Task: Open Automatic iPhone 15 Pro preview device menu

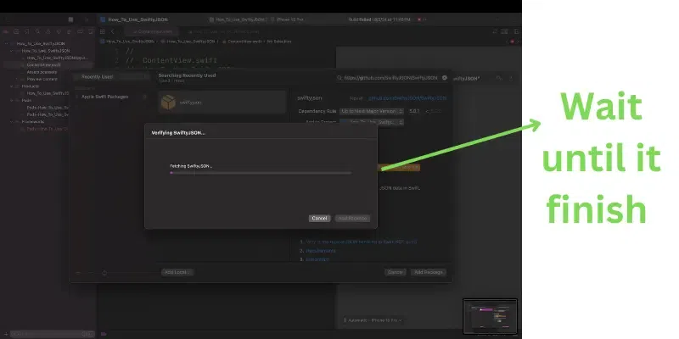Action: click(373, 320)
